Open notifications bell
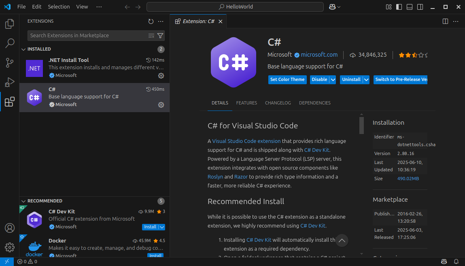The image size is (465, 266). pyautogui.click(x=456, y=262)
